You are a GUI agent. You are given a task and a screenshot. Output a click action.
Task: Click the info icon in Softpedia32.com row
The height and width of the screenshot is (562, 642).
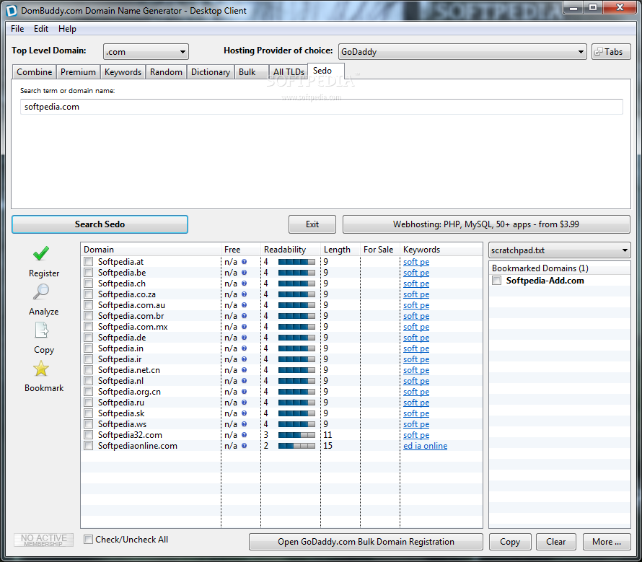point(244,435)
